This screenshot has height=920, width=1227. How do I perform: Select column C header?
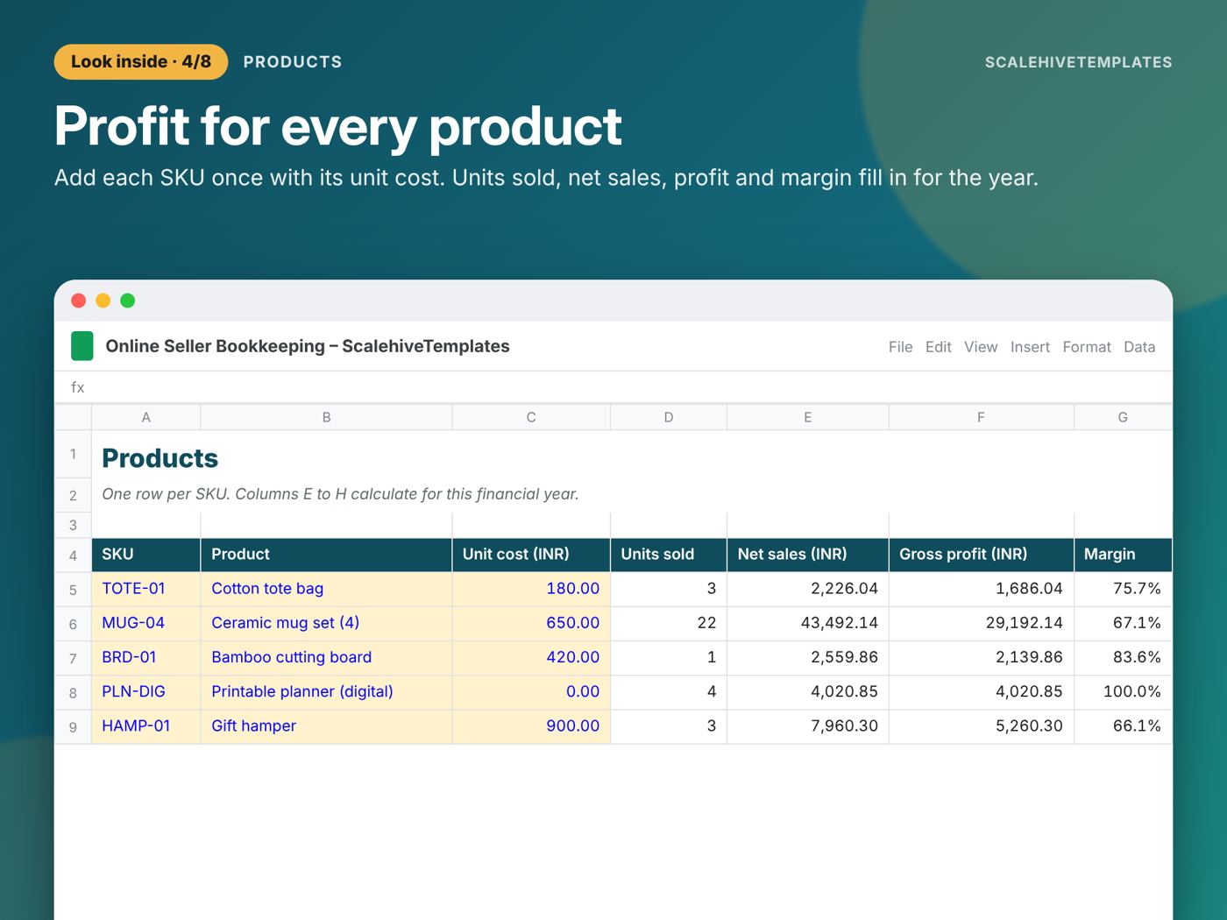point(531,417)
